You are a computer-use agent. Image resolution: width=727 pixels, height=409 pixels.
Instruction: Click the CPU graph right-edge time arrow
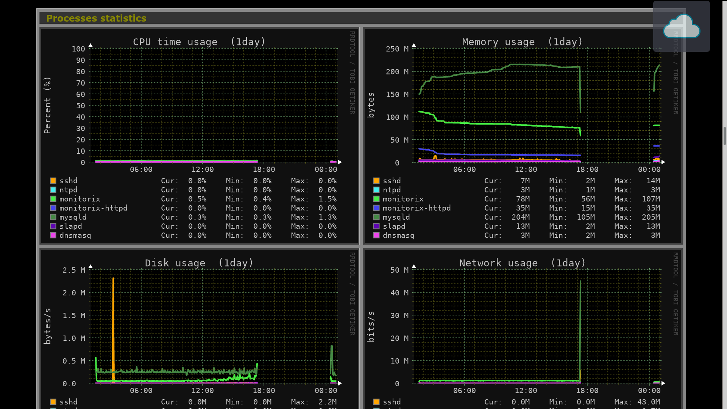tap(340, 162)
